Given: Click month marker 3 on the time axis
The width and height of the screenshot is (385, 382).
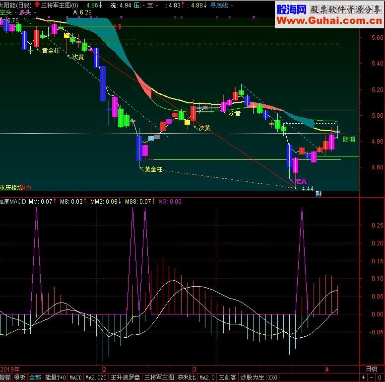Looking at the screenshot, I should click(194, 369).
